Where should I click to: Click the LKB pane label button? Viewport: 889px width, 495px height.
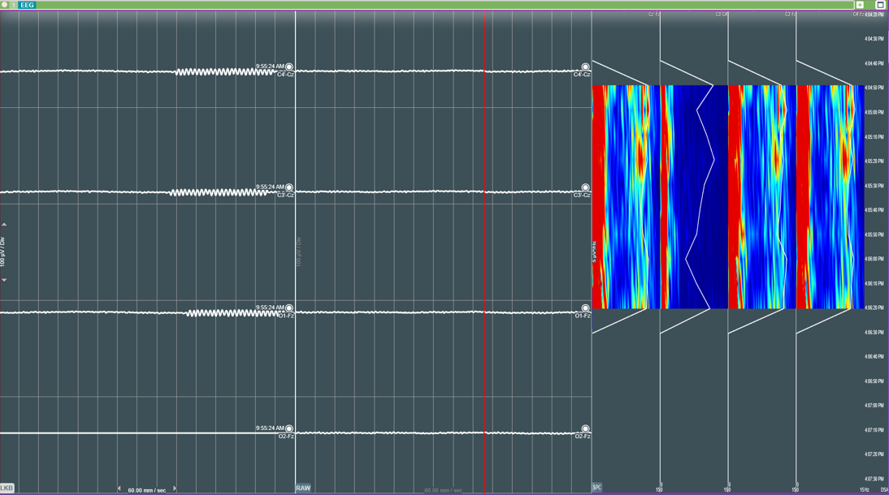coord(7,488)
